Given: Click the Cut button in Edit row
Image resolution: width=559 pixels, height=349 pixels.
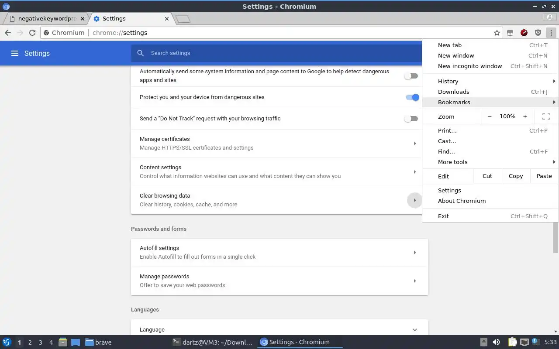Looking at the screenshot, I should coord(487,176).
